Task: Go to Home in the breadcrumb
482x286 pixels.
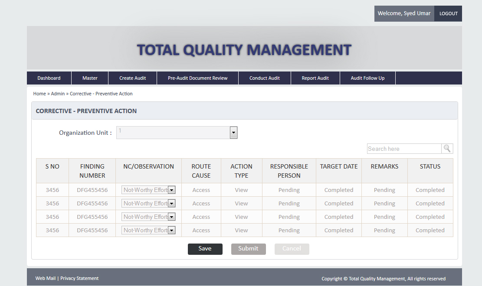Action: click(39, 94)
